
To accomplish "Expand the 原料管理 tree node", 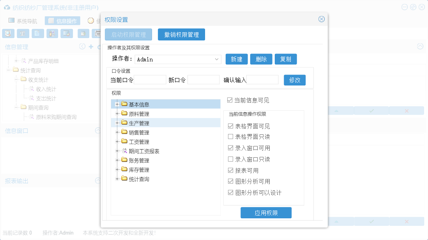I will point(117,114).
